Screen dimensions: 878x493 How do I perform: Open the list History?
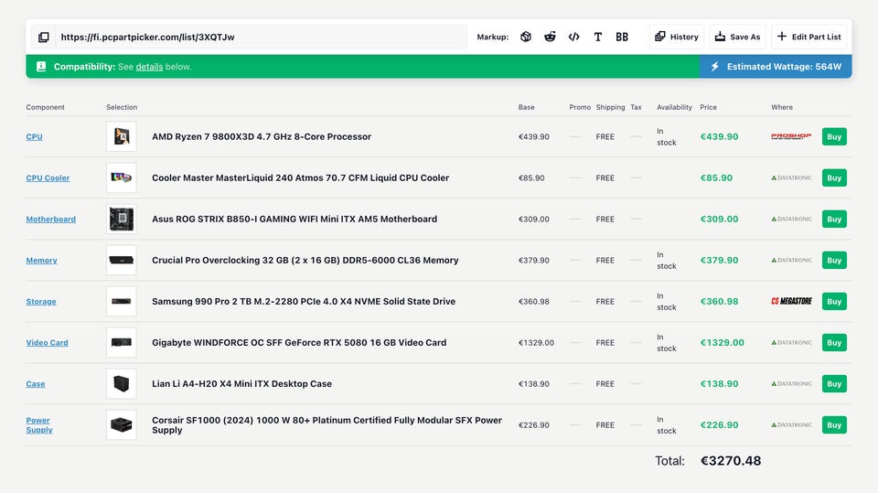[677, 37]
